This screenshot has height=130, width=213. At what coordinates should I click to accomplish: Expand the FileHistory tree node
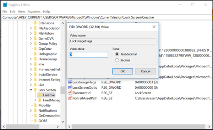(31, 33)
